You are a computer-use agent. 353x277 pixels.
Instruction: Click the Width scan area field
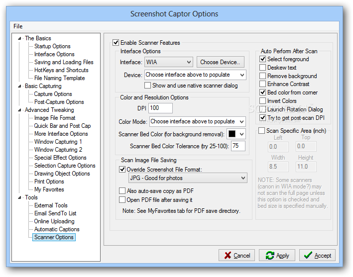278,167
